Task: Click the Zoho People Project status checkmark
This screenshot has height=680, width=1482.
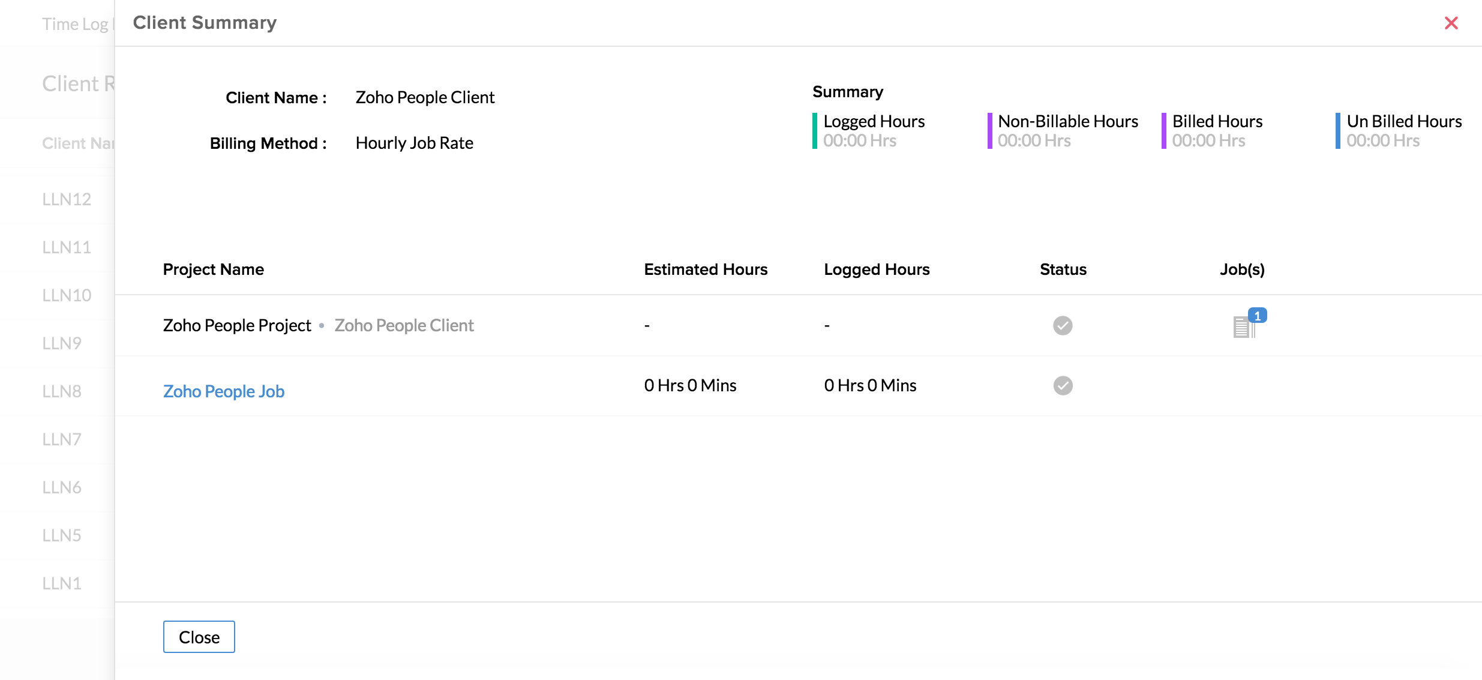Action: 1062,325
